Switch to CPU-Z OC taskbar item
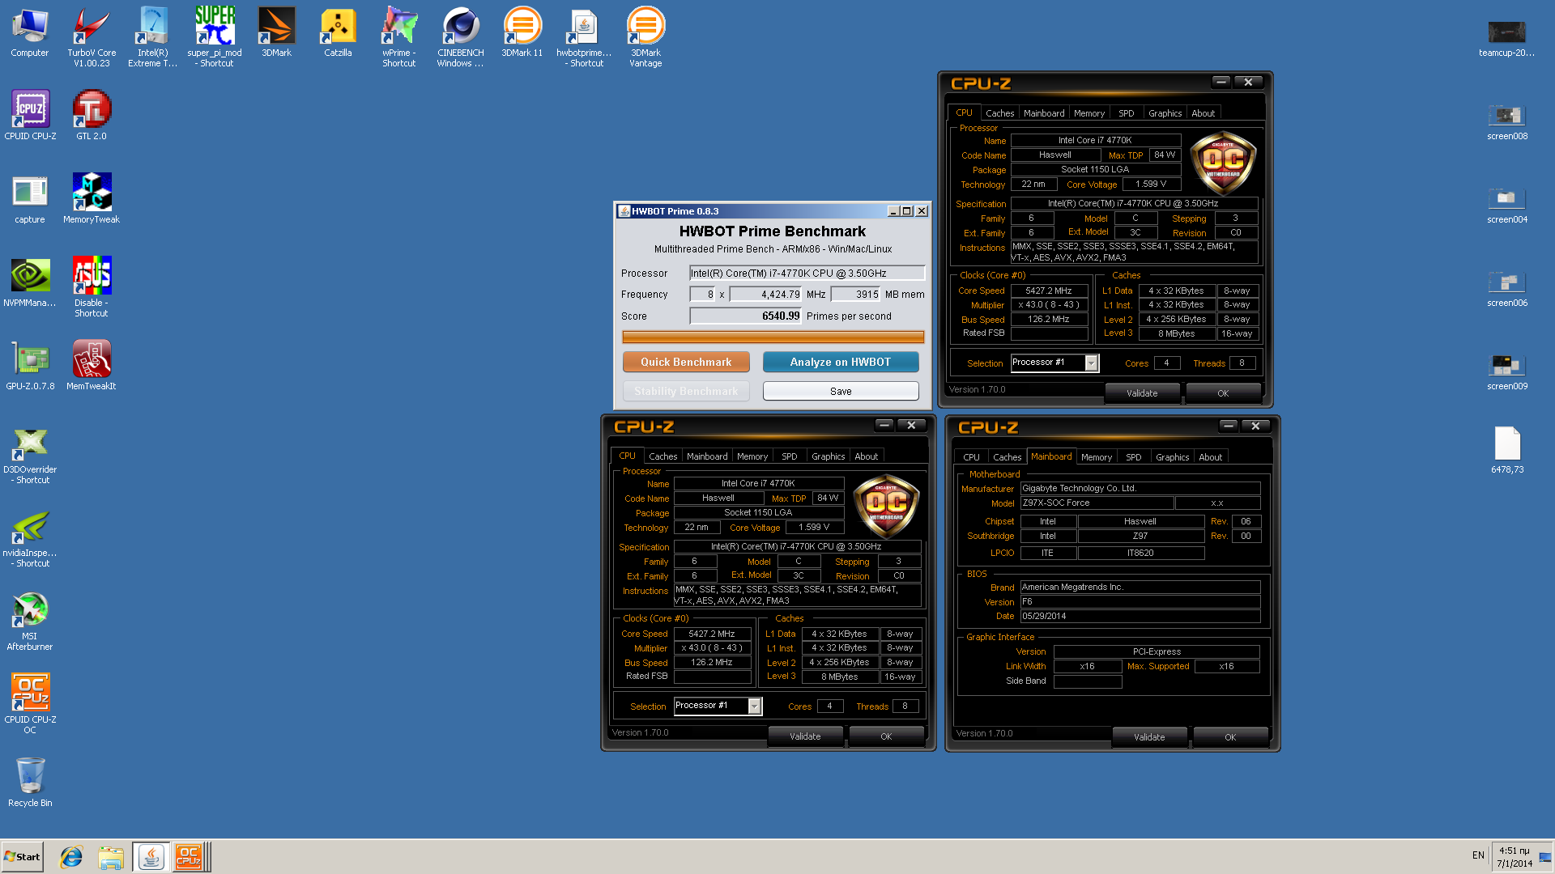This screenshot has width=1555, height=874. point(190,857)
